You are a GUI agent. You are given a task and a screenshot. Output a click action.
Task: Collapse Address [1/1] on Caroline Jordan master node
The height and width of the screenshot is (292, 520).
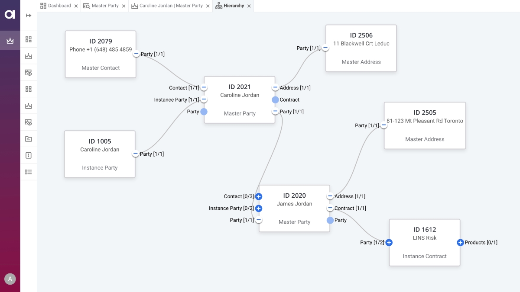(275, 88)
